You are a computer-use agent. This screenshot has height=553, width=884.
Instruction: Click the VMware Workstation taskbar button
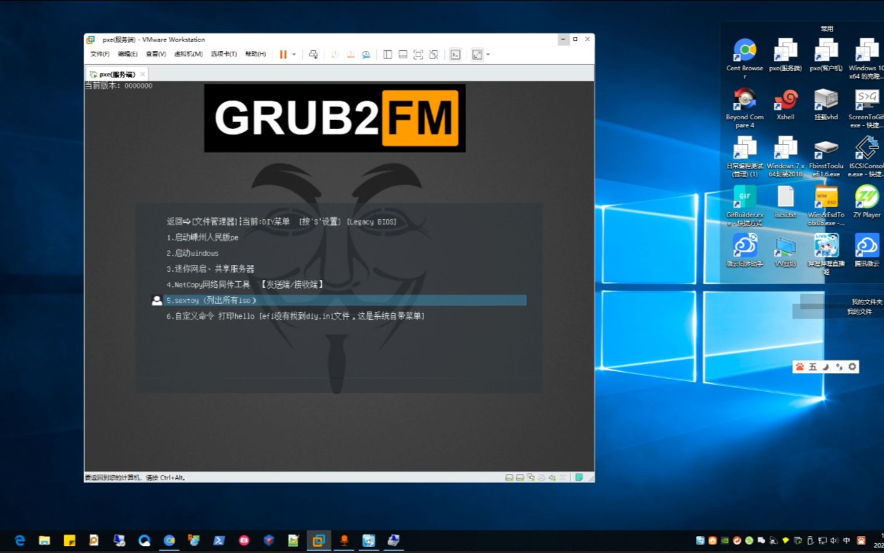click(318, 541)
